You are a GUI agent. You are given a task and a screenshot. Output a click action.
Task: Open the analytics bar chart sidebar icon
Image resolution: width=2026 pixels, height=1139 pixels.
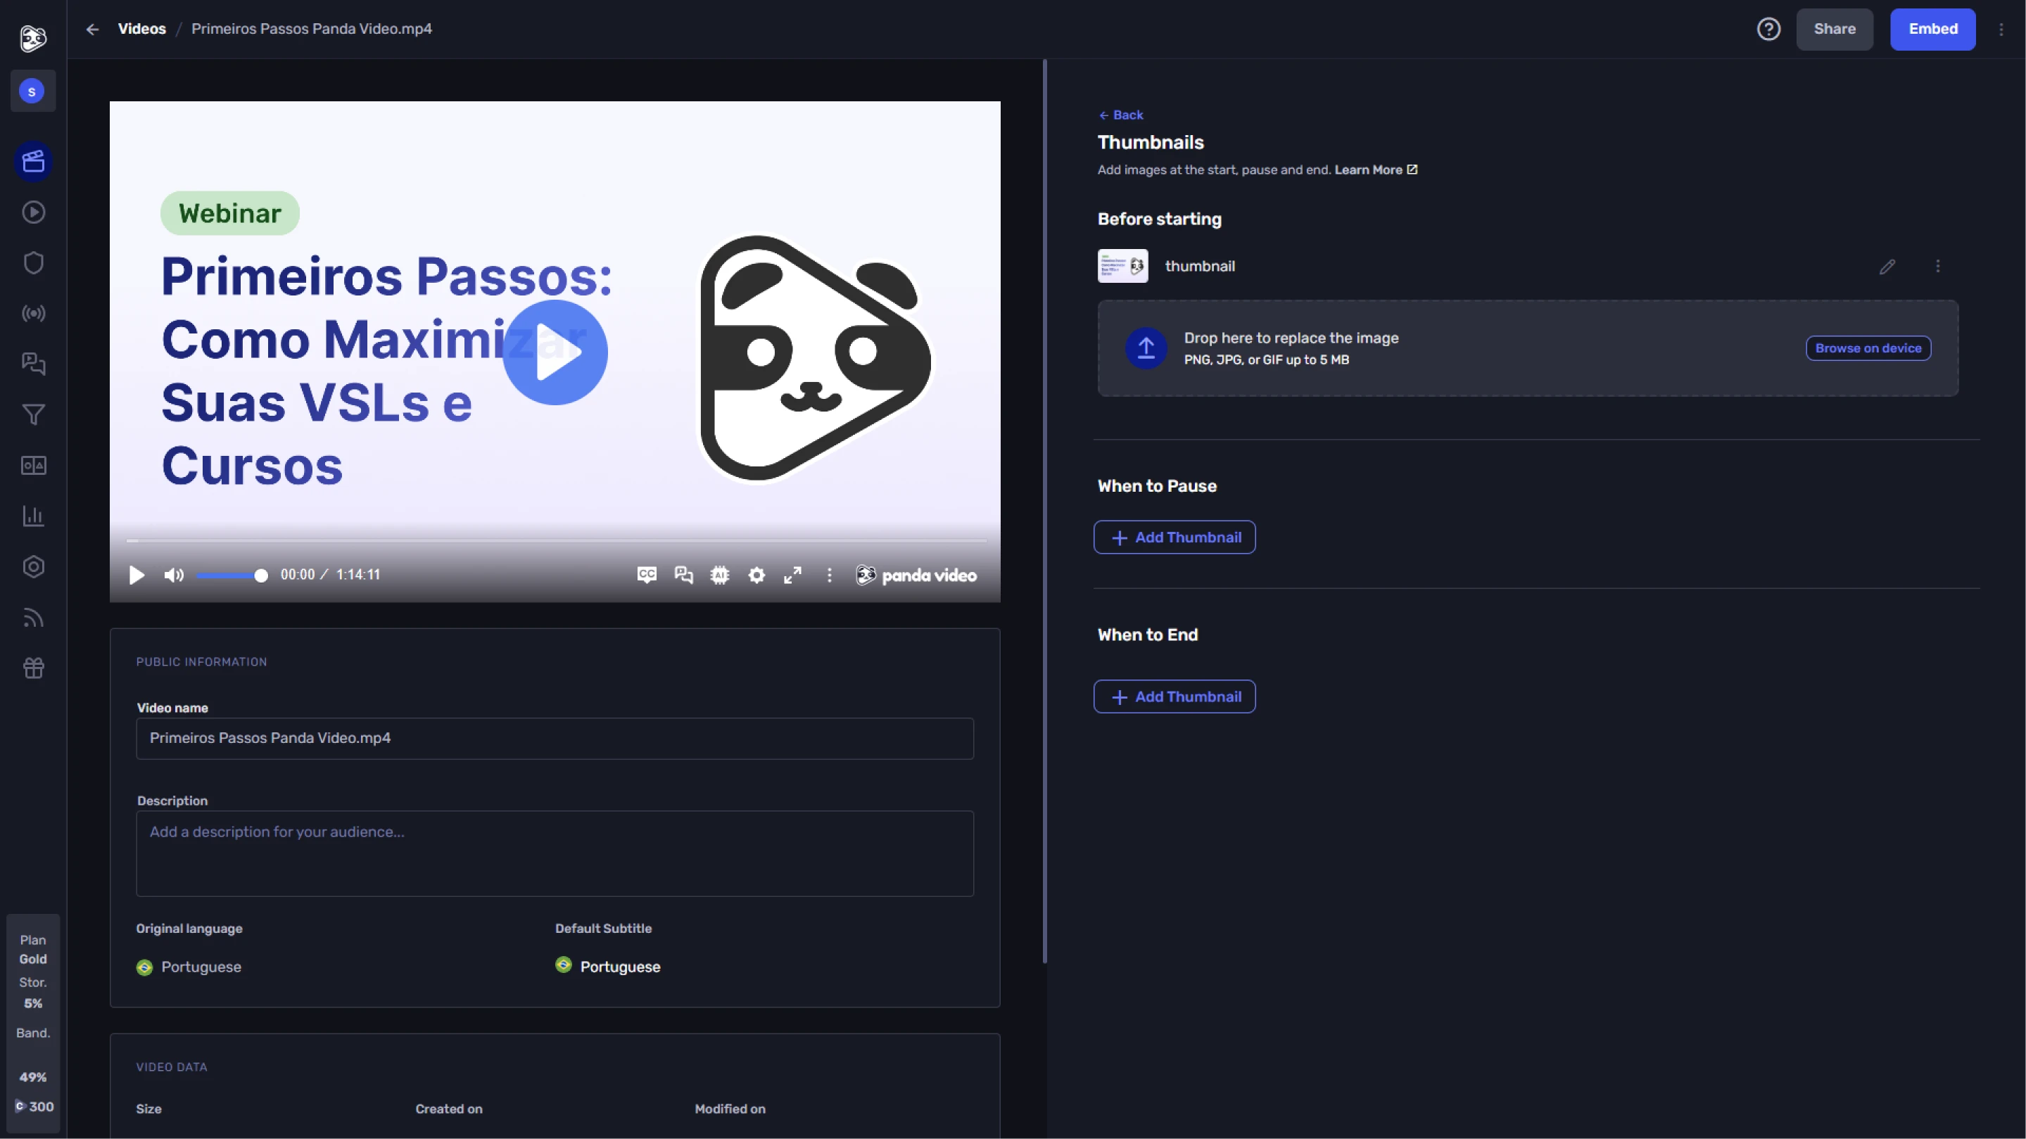click(x=33, y=516)
